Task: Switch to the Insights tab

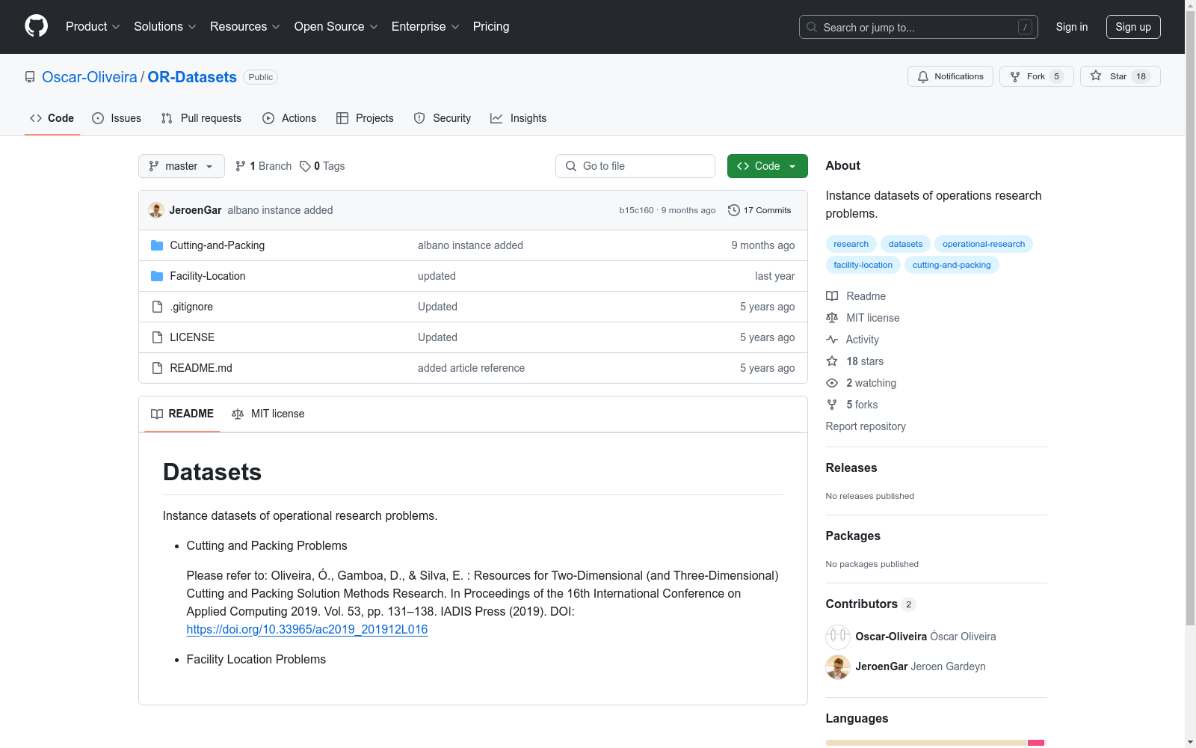Action: pyautogui.click(x=519, y=118)
